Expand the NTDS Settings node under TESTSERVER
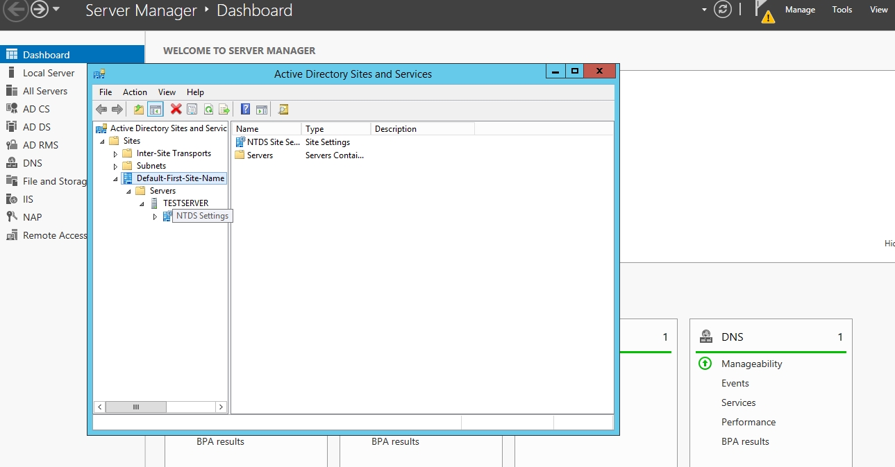Viewport: 895px width, 467px height. coord(156,216)
